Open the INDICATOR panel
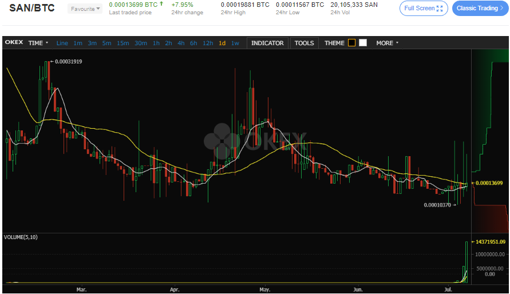Viewport: 510px width, 294px height. click(267, 43)
